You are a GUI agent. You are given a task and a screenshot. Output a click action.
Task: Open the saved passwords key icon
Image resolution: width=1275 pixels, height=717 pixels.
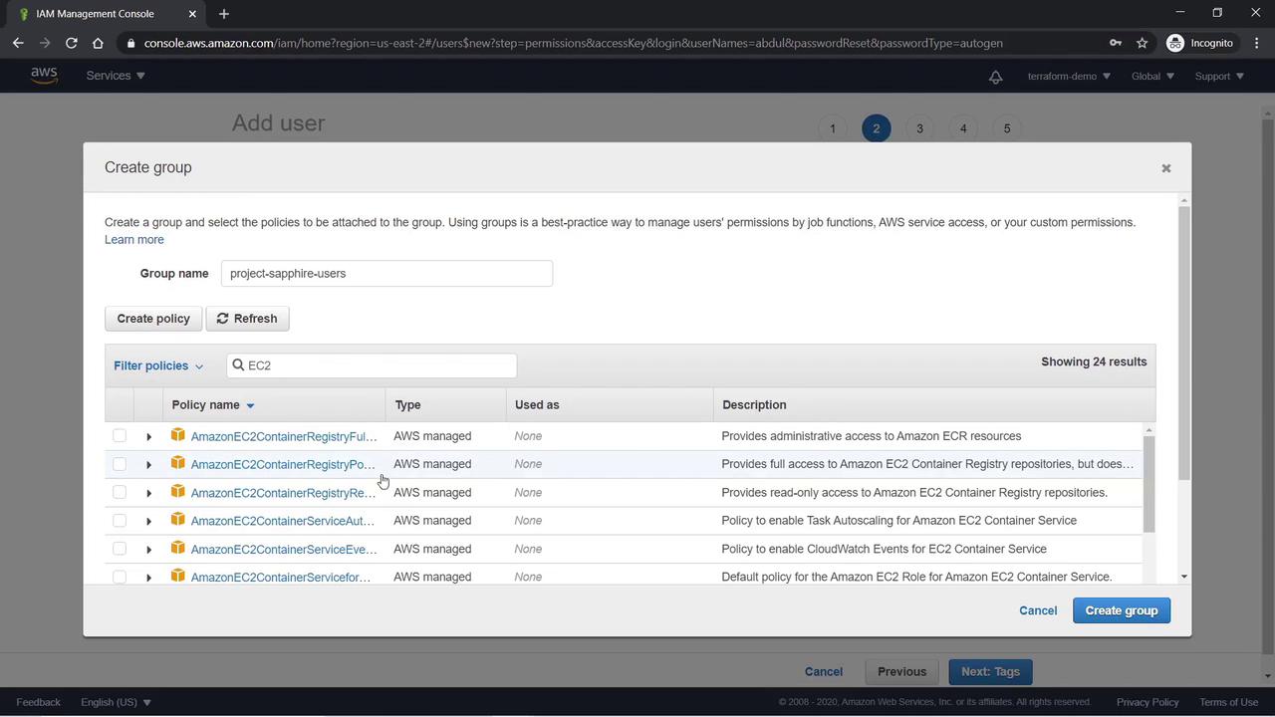1115,43
